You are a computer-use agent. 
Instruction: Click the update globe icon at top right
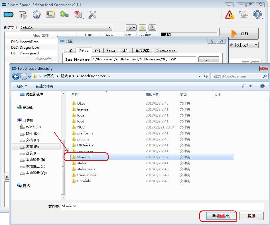(x=243, y=15)
